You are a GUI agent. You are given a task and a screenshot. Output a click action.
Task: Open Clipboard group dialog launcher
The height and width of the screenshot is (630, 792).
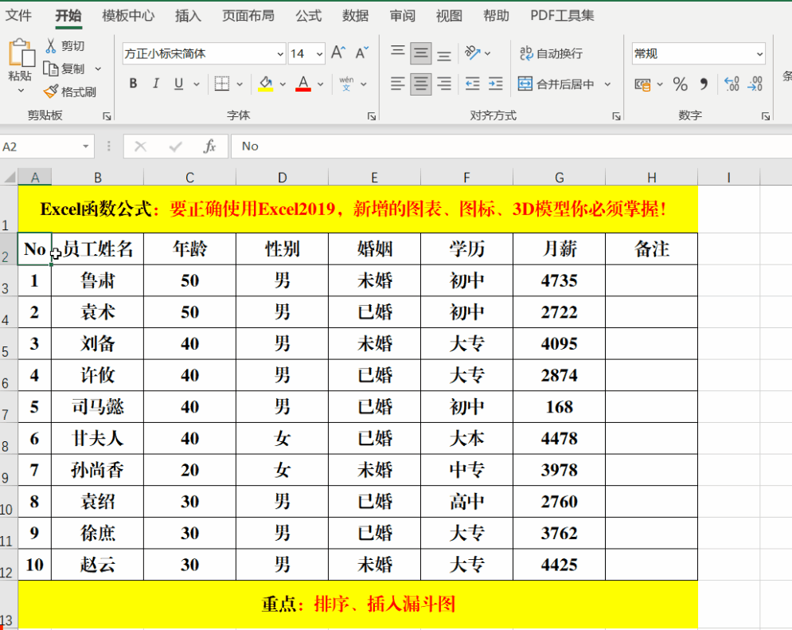pyautogui.click(x=107, y=116)
